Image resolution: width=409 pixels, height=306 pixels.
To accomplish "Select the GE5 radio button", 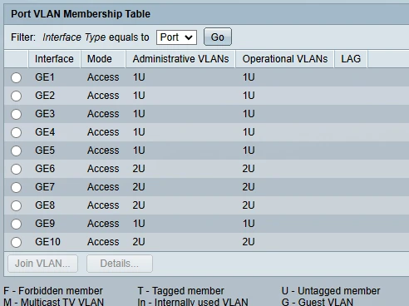I will pyautogui.click(x=16, y=151).
